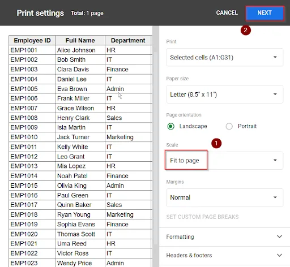Screen dimensions: 290x267
Task: Click the Department header cell
Action: click(x=128, y=40)
